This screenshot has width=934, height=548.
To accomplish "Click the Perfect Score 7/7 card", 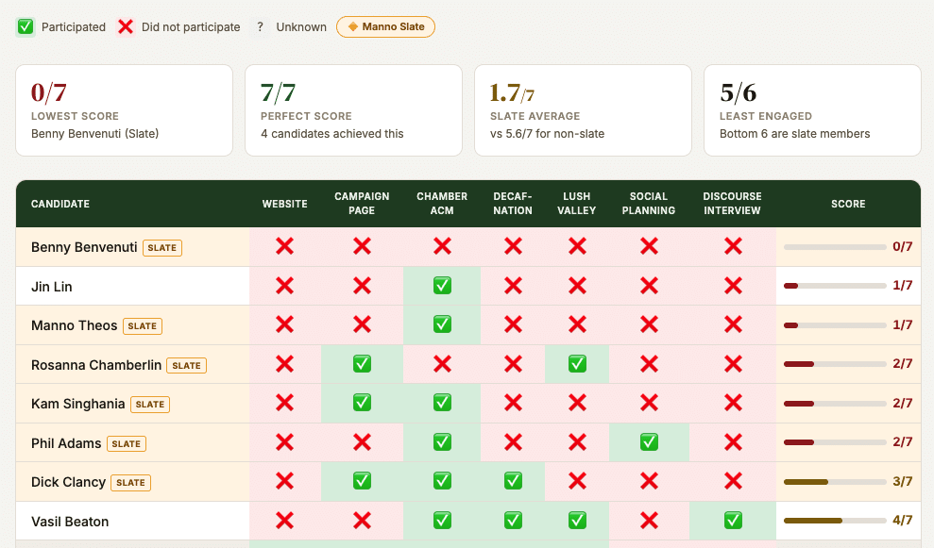I will coord(354,110).
